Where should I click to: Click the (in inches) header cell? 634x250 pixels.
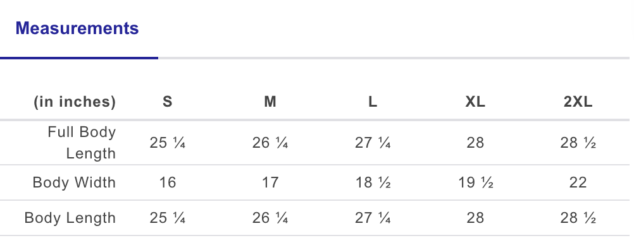tap(75, 102)
